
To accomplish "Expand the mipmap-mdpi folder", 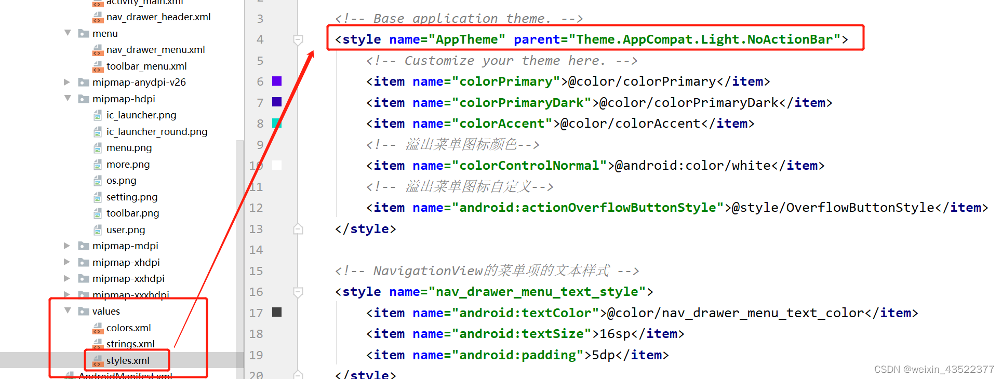I will click(x=67, y=246).
